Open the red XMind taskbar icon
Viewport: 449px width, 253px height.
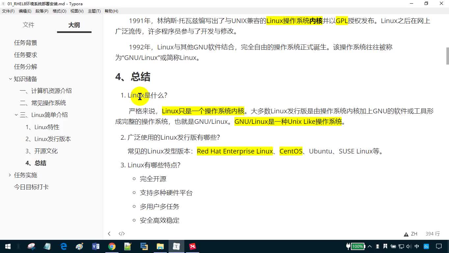(193, 246)
